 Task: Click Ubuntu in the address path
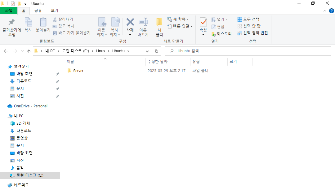click(118, 51)
